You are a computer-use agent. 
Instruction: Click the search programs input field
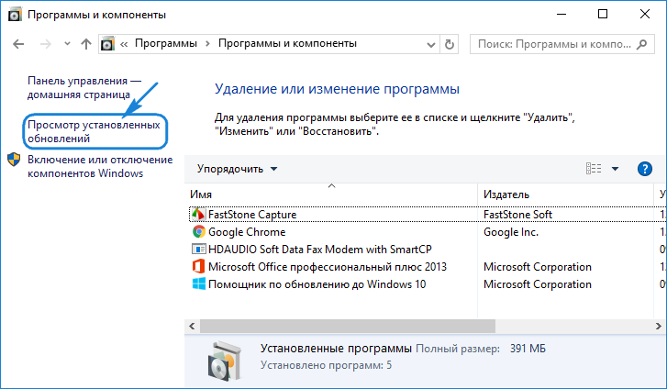pos(560,43)
